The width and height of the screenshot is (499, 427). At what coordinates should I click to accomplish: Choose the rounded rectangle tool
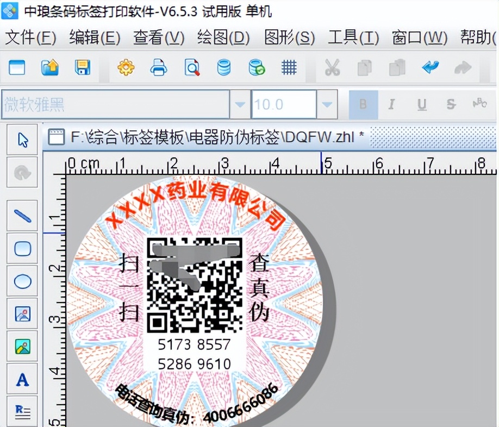[22, 248]
